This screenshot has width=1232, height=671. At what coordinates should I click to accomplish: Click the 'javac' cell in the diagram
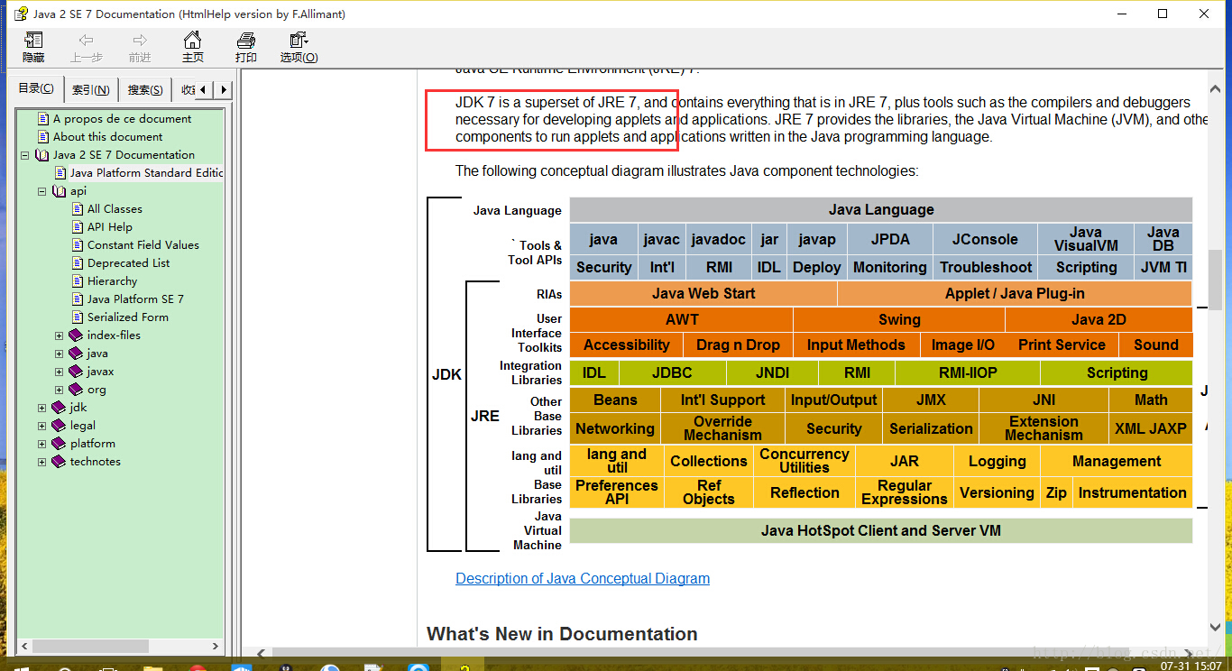click(x=661, y=239)
